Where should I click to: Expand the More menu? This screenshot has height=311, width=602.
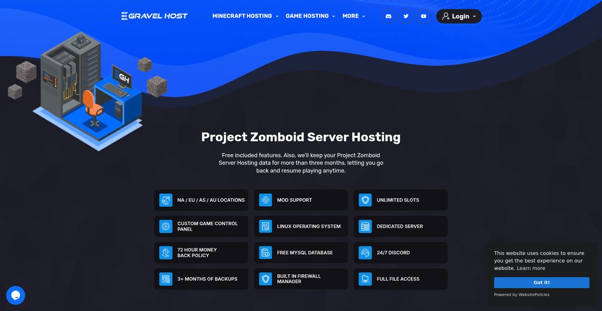[354, 16]
